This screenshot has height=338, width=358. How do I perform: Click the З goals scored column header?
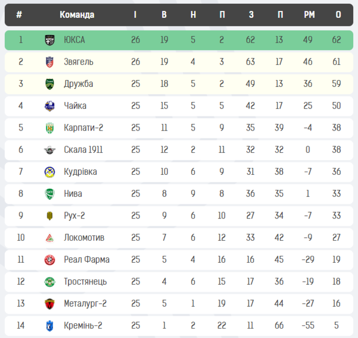point(251,15)
